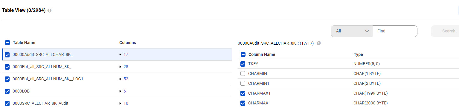
Task: Toggle the select-all Table Name header checkbox
Action: click(7, 43)
